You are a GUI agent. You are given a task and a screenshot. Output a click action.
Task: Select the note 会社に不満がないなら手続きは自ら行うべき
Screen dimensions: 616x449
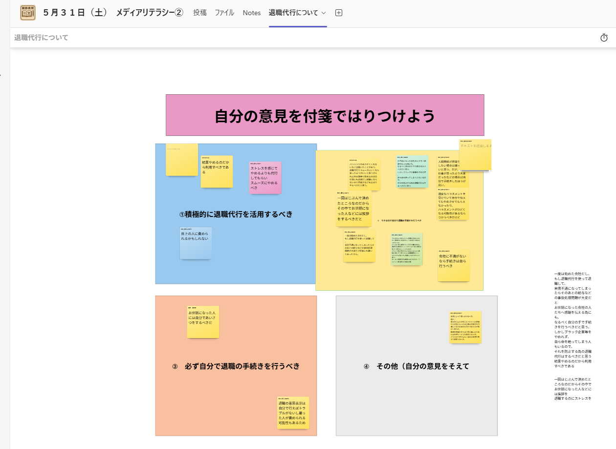pos(454,265)
